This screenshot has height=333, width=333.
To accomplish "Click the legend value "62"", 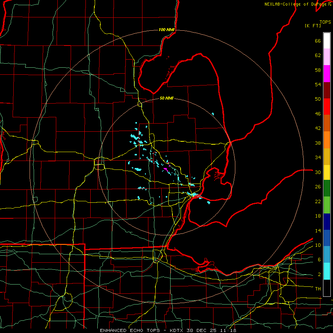I will (318, 55).
